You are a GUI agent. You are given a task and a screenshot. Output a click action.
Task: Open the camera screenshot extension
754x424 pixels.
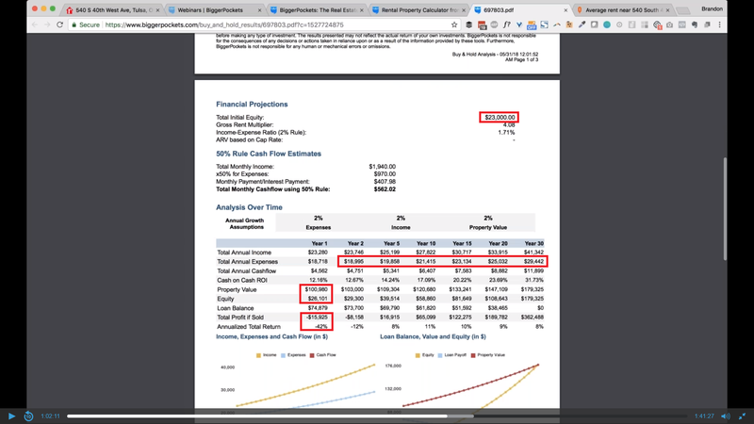(x=669, y=24)
